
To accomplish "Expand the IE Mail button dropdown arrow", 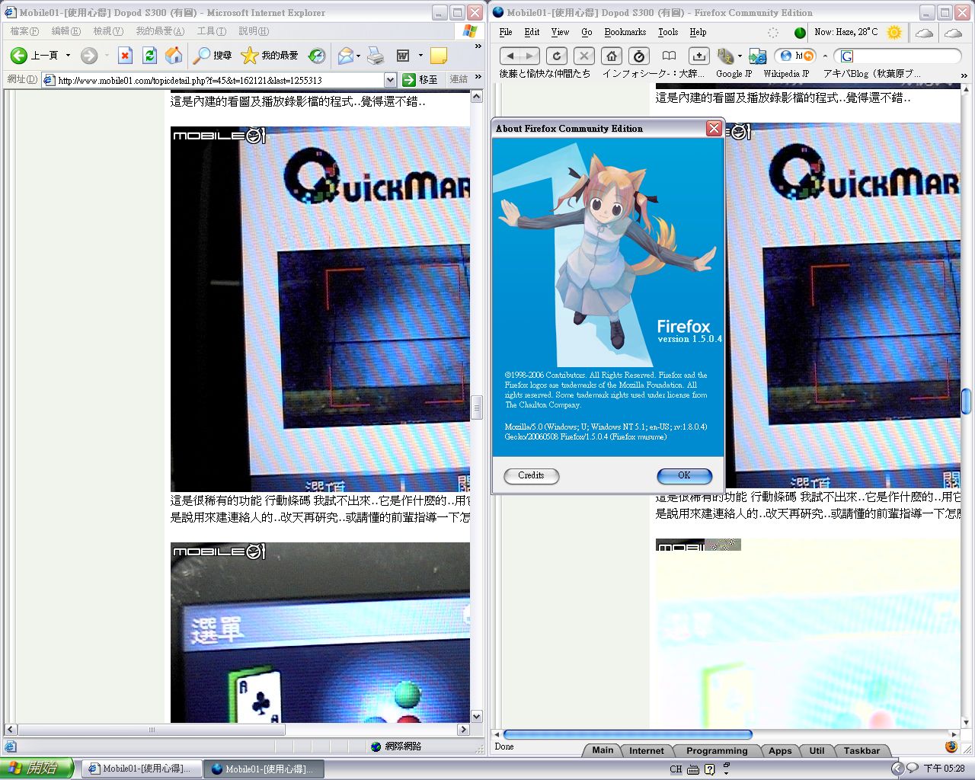I will tap(359, 56).
